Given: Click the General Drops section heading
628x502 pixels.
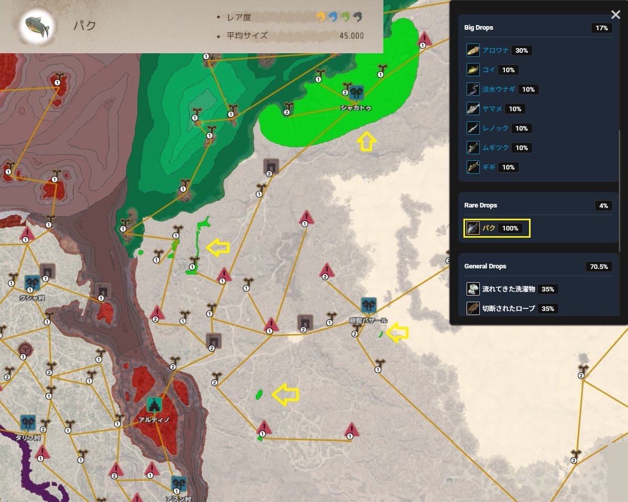Looking at the screenshot, I should (x=484, y=266).
